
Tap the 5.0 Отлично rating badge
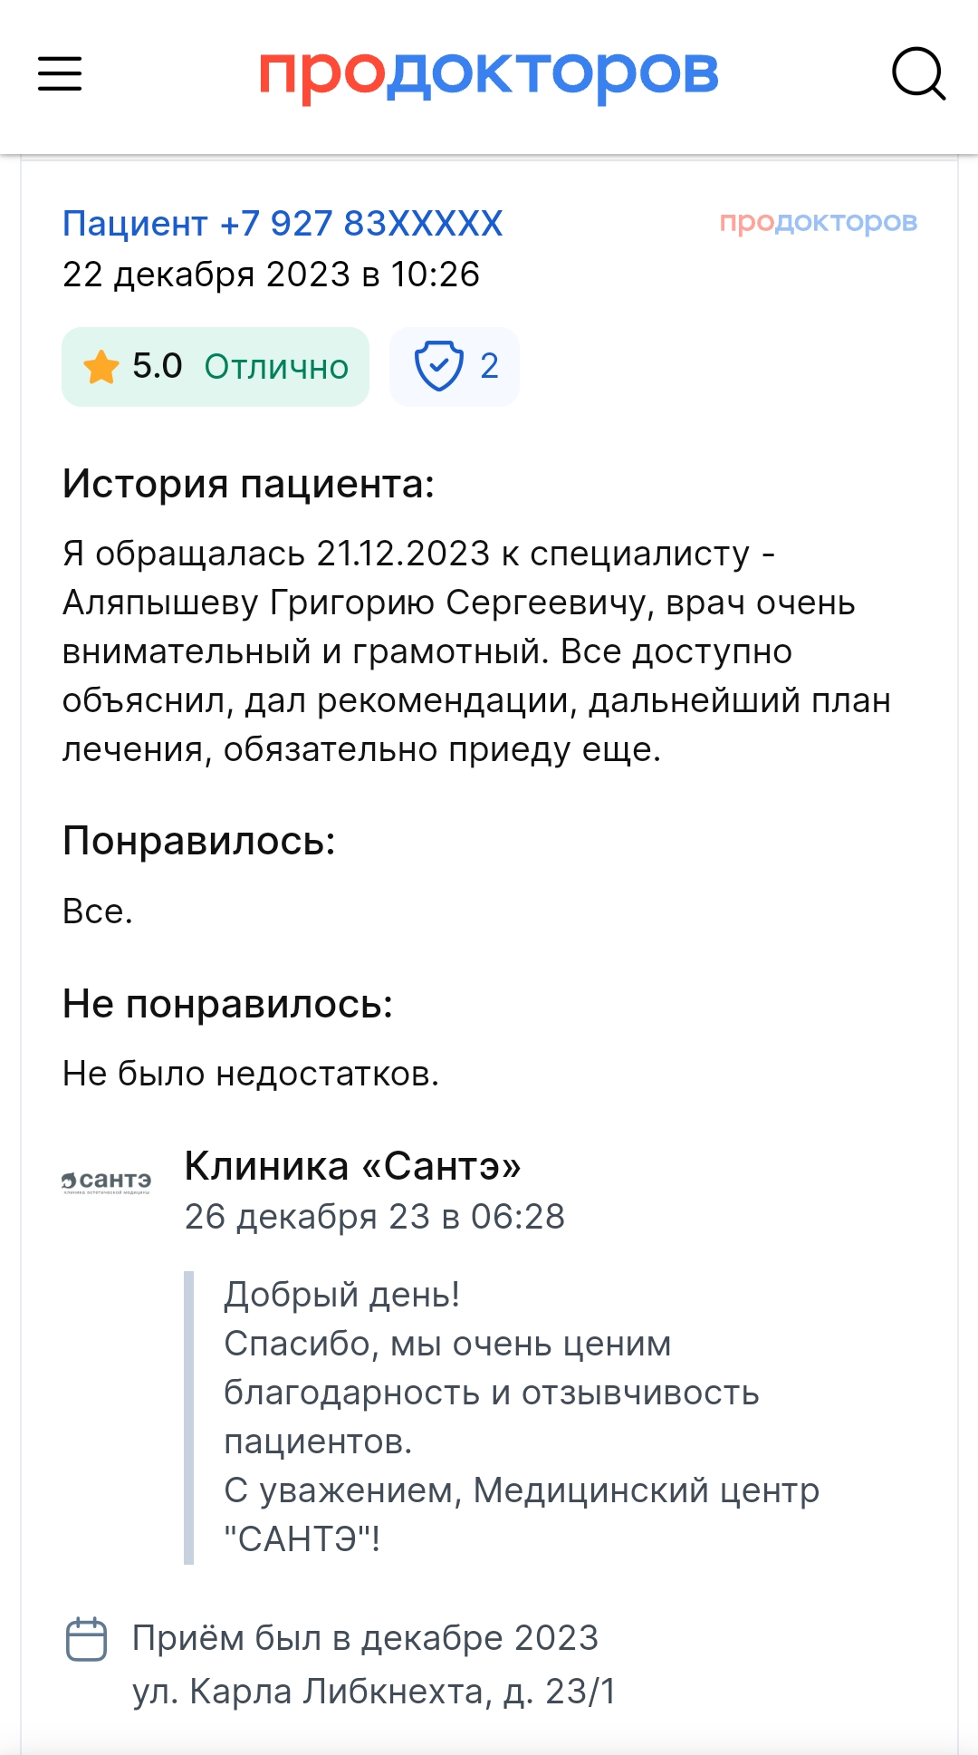216,367
